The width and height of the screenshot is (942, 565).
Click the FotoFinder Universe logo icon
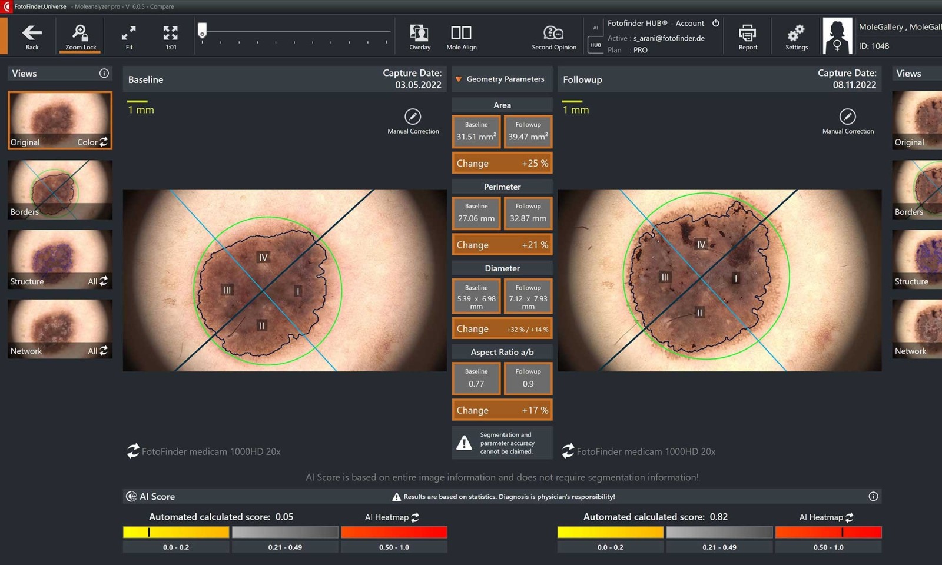tap(6, 6)
